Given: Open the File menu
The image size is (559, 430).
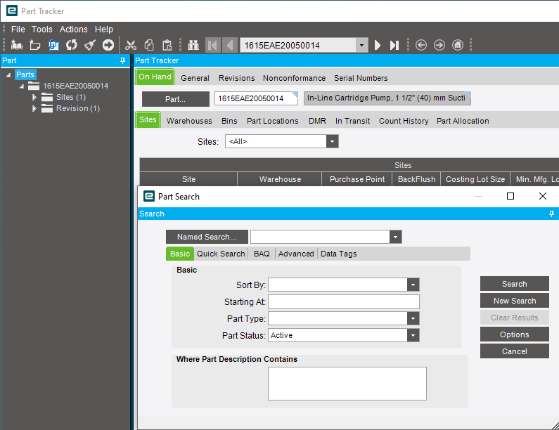Looking at the screenshot, I should [x=18, y=30].
